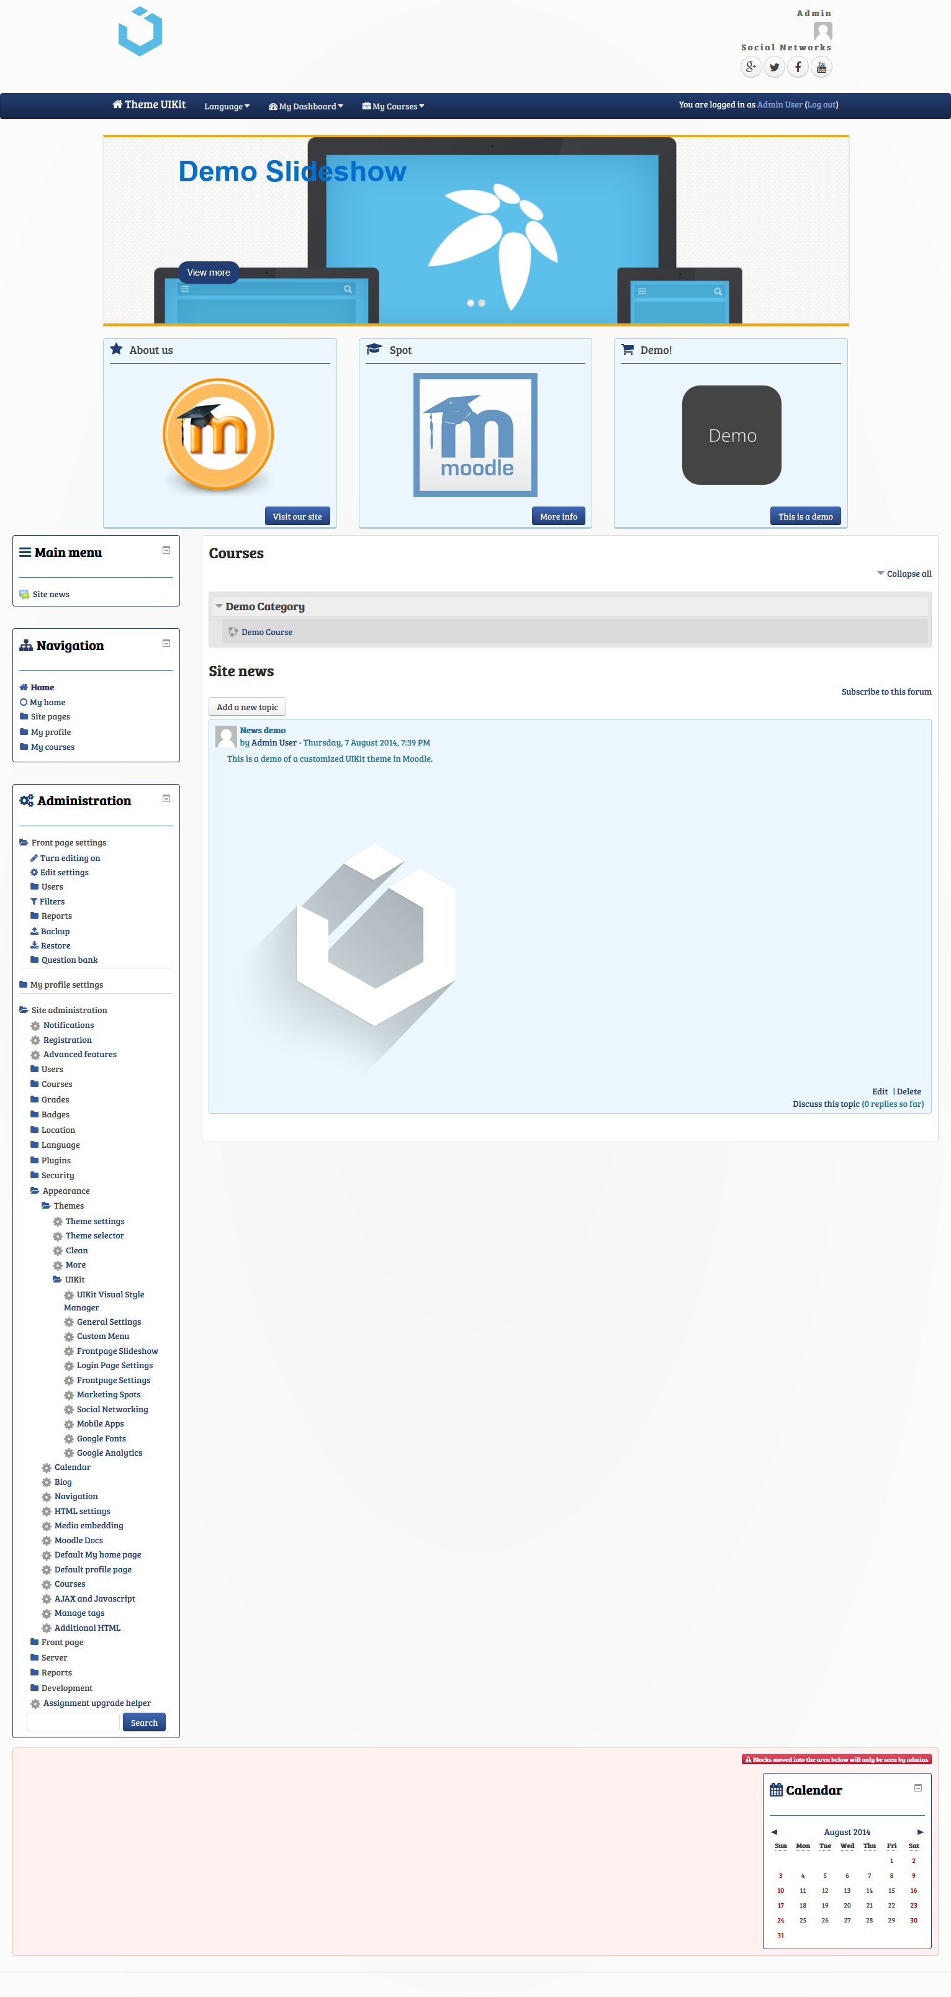Select the first slideshow indicator dot
951x1997 pixels.
[471, 303]
